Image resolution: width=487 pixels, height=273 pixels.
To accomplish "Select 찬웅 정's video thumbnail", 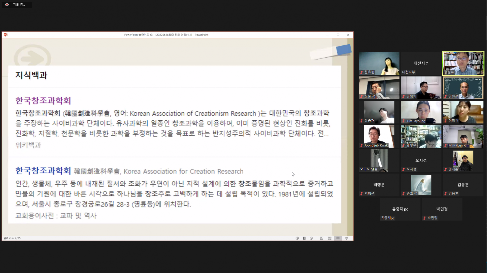I will pos(379,88).
